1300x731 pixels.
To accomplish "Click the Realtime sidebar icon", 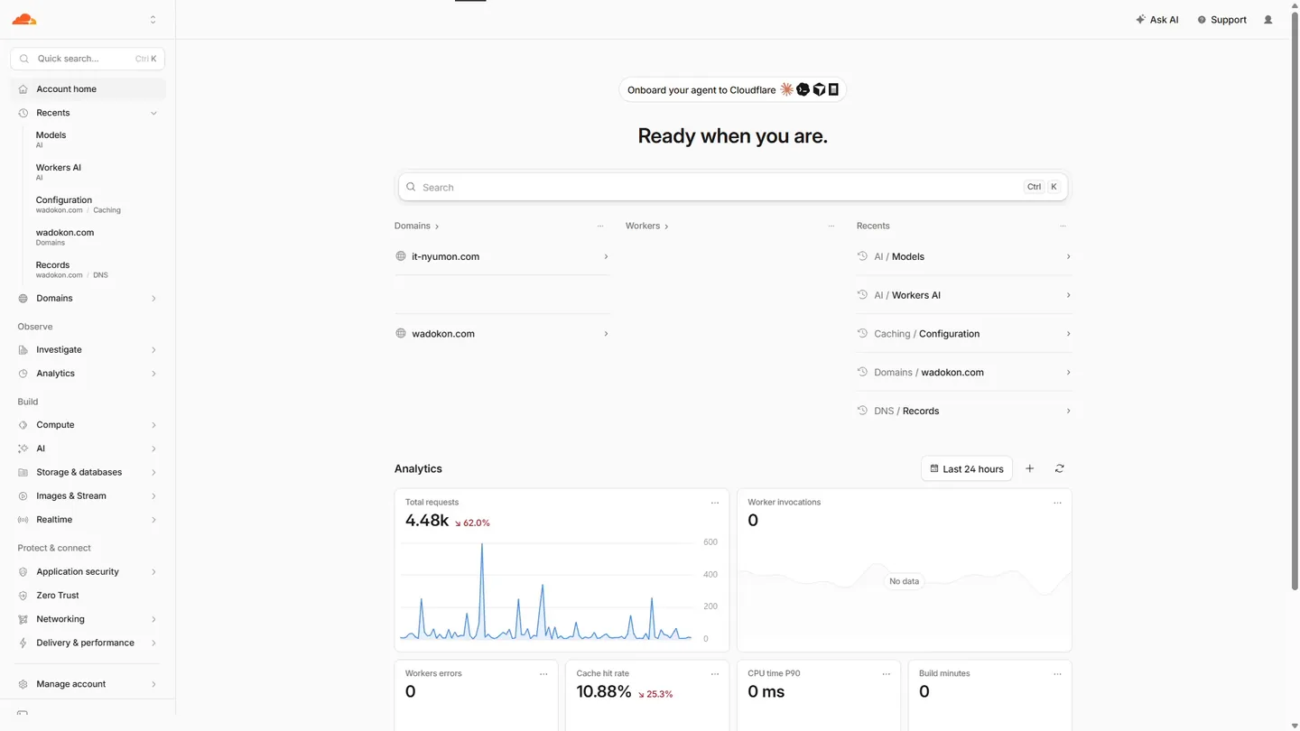I will click(x=23, y=520).
